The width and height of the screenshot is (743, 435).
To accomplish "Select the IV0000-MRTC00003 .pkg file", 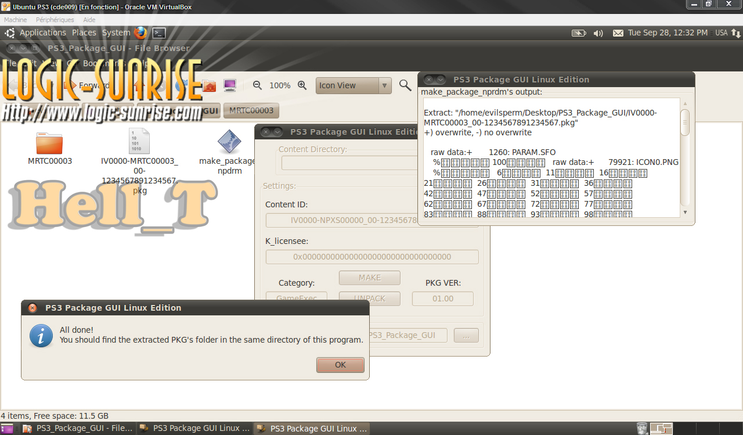I will (139, 142).
